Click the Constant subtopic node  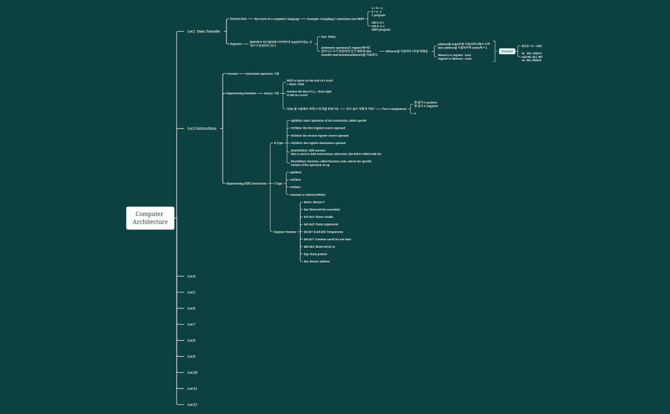pyautogui.click(x=232, y=73)
